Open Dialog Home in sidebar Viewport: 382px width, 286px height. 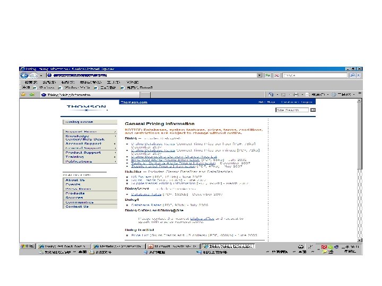point(90,122)
